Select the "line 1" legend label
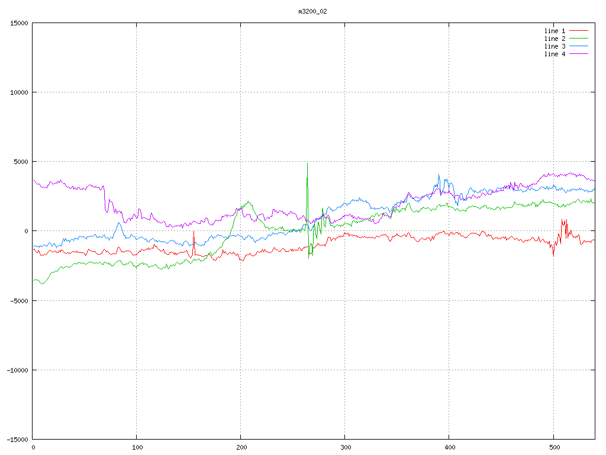 point(555,31)
